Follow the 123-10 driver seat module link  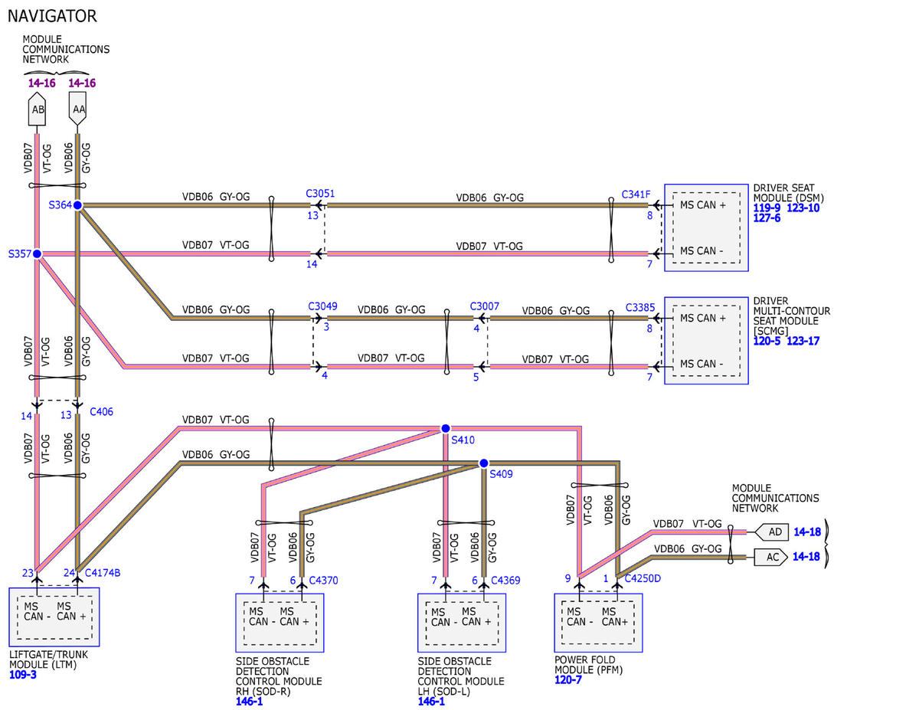pos(803,208)
